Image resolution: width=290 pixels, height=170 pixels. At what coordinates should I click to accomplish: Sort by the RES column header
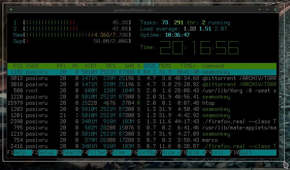click(111, 66)
